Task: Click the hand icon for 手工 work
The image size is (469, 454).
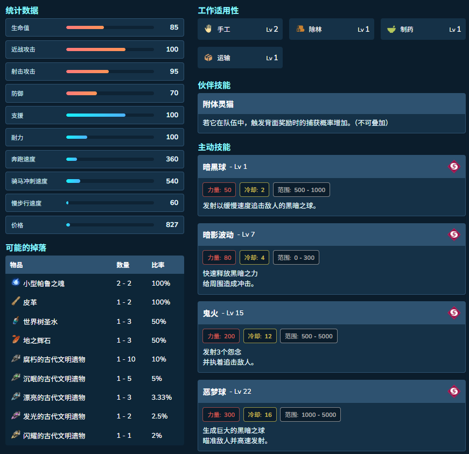Action: click(208, 29)
